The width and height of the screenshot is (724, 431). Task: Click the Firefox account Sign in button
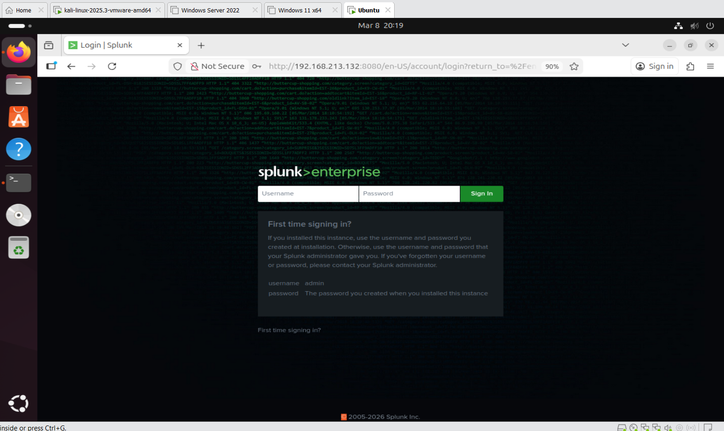click(x=655, y=66)
